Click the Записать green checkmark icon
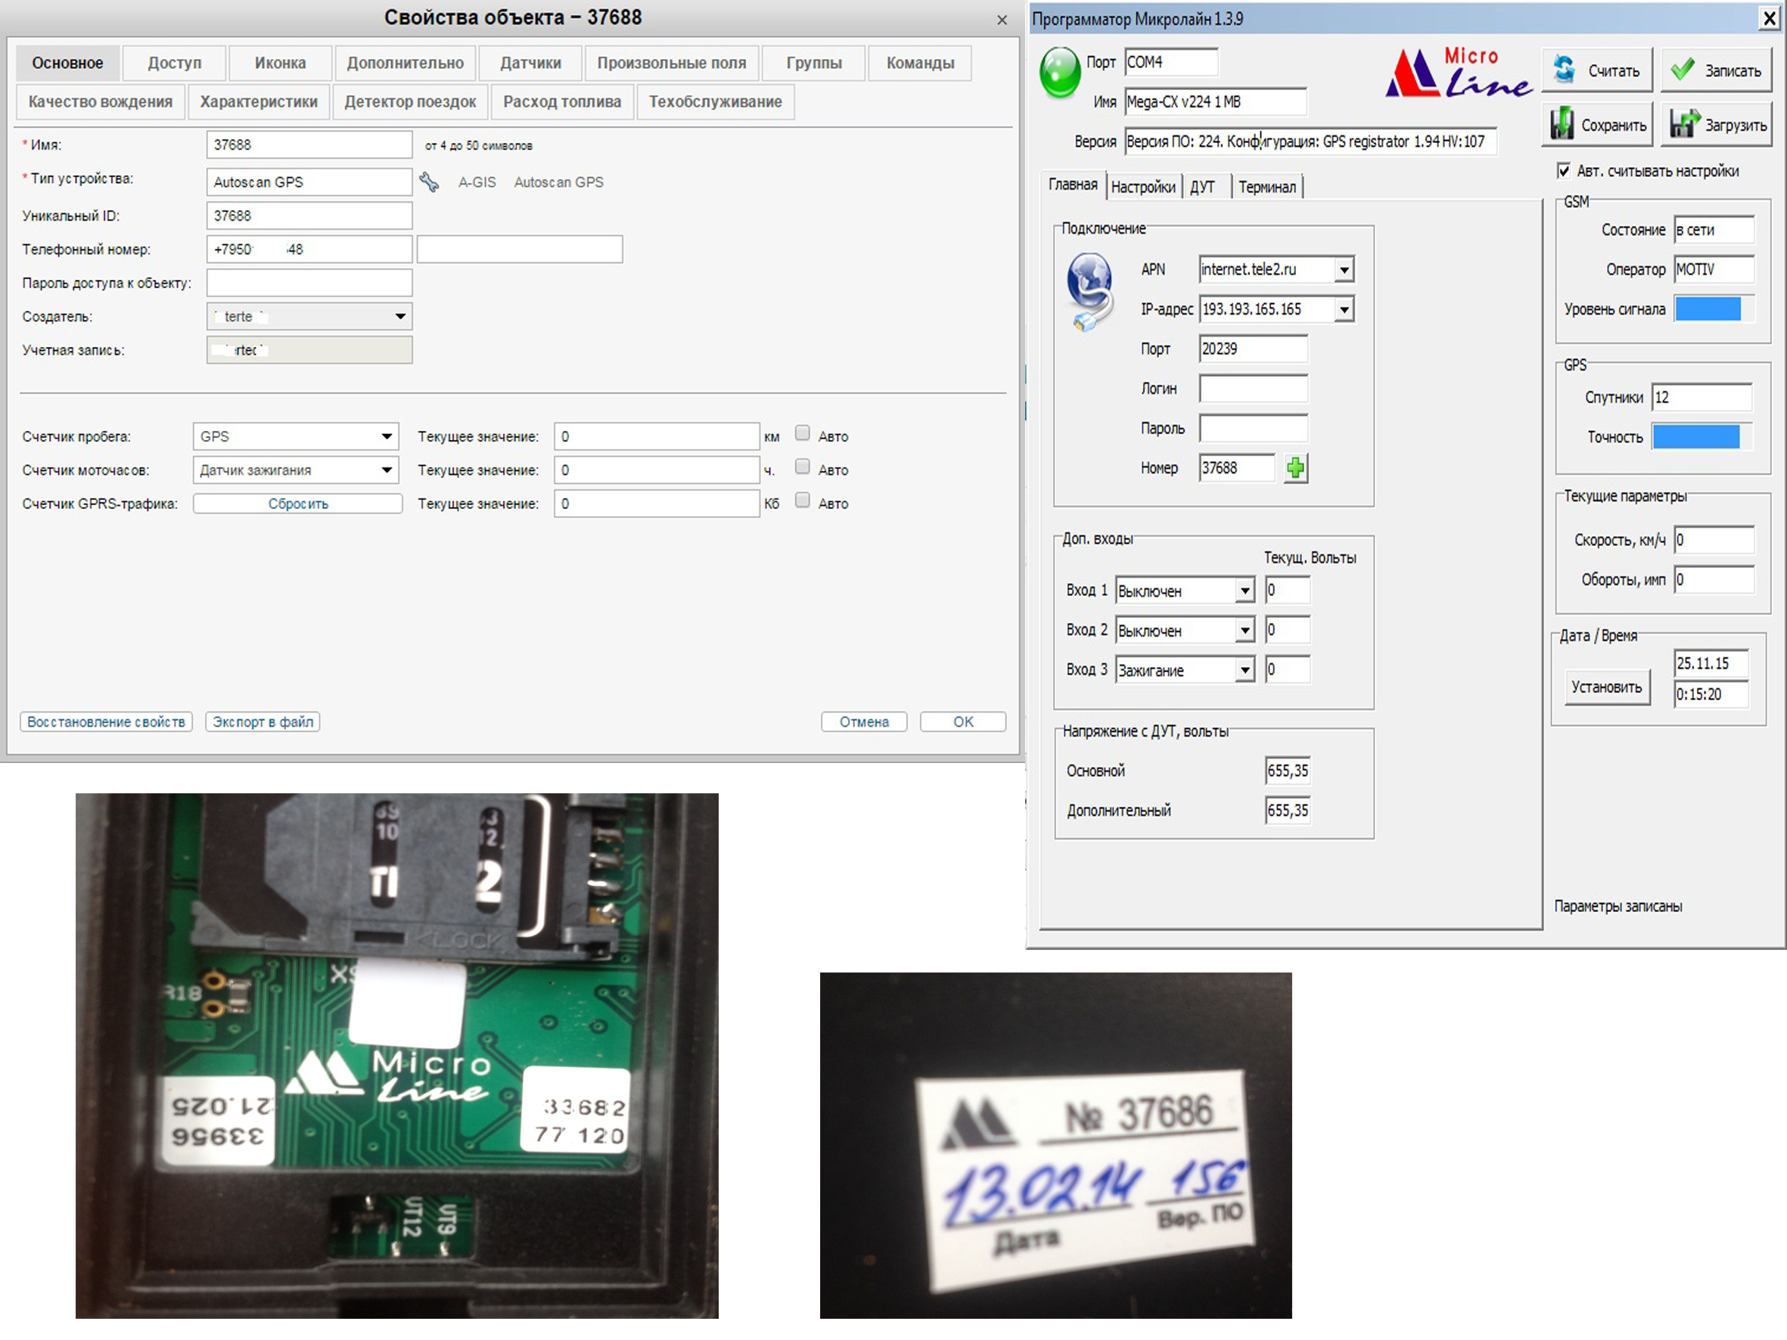Image resolution: width=1787 pixels, height=1340 pixels. (x=1683, y=70)
